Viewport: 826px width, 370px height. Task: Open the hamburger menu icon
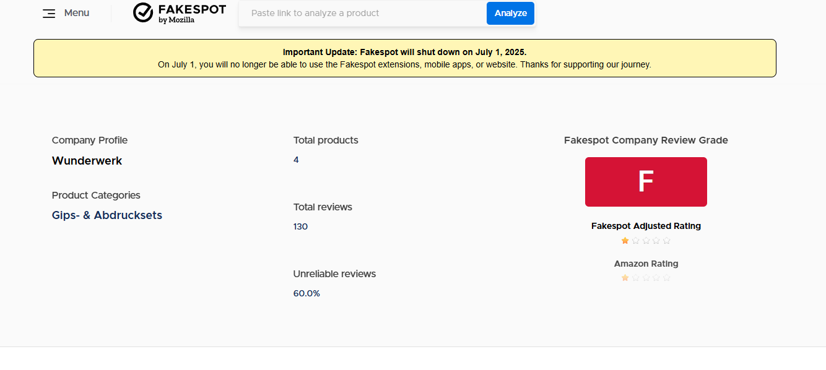(49, 13)
